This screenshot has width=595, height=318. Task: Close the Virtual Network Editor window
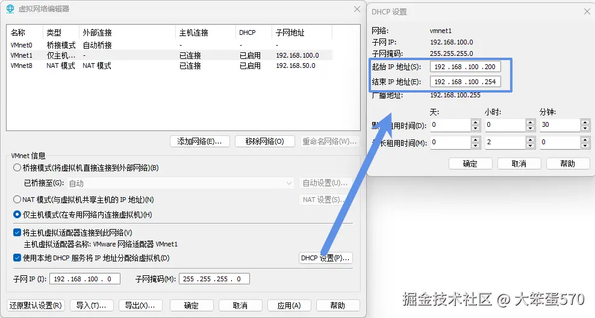click(x=357, y=9)
